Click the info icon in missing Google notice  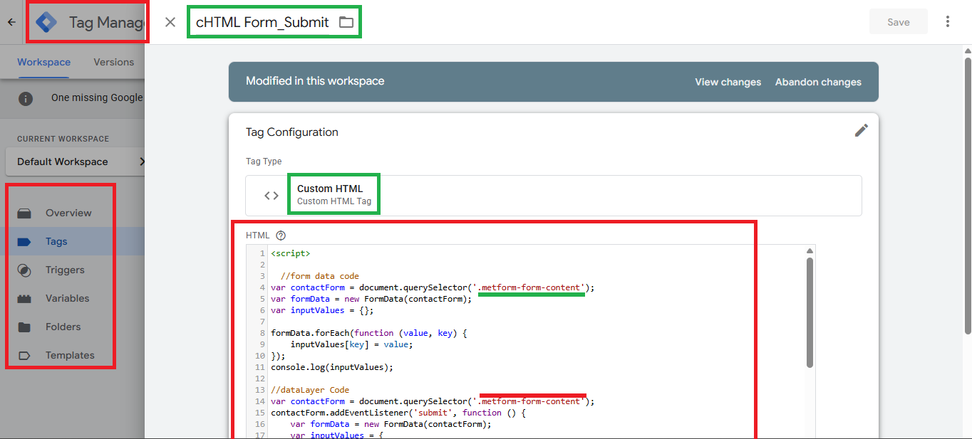(26, 97)
